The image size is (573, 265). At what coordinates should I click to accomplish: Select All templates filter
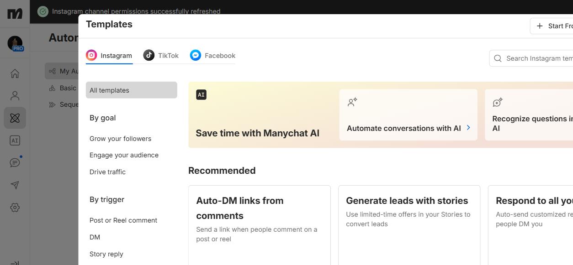[x=132, y=90]
